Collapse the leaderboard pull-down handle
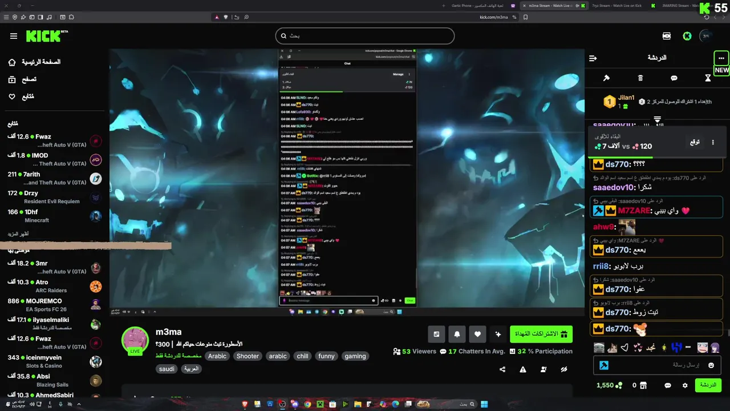This screenshot has height=411, width=730. (x=657, y=119)
